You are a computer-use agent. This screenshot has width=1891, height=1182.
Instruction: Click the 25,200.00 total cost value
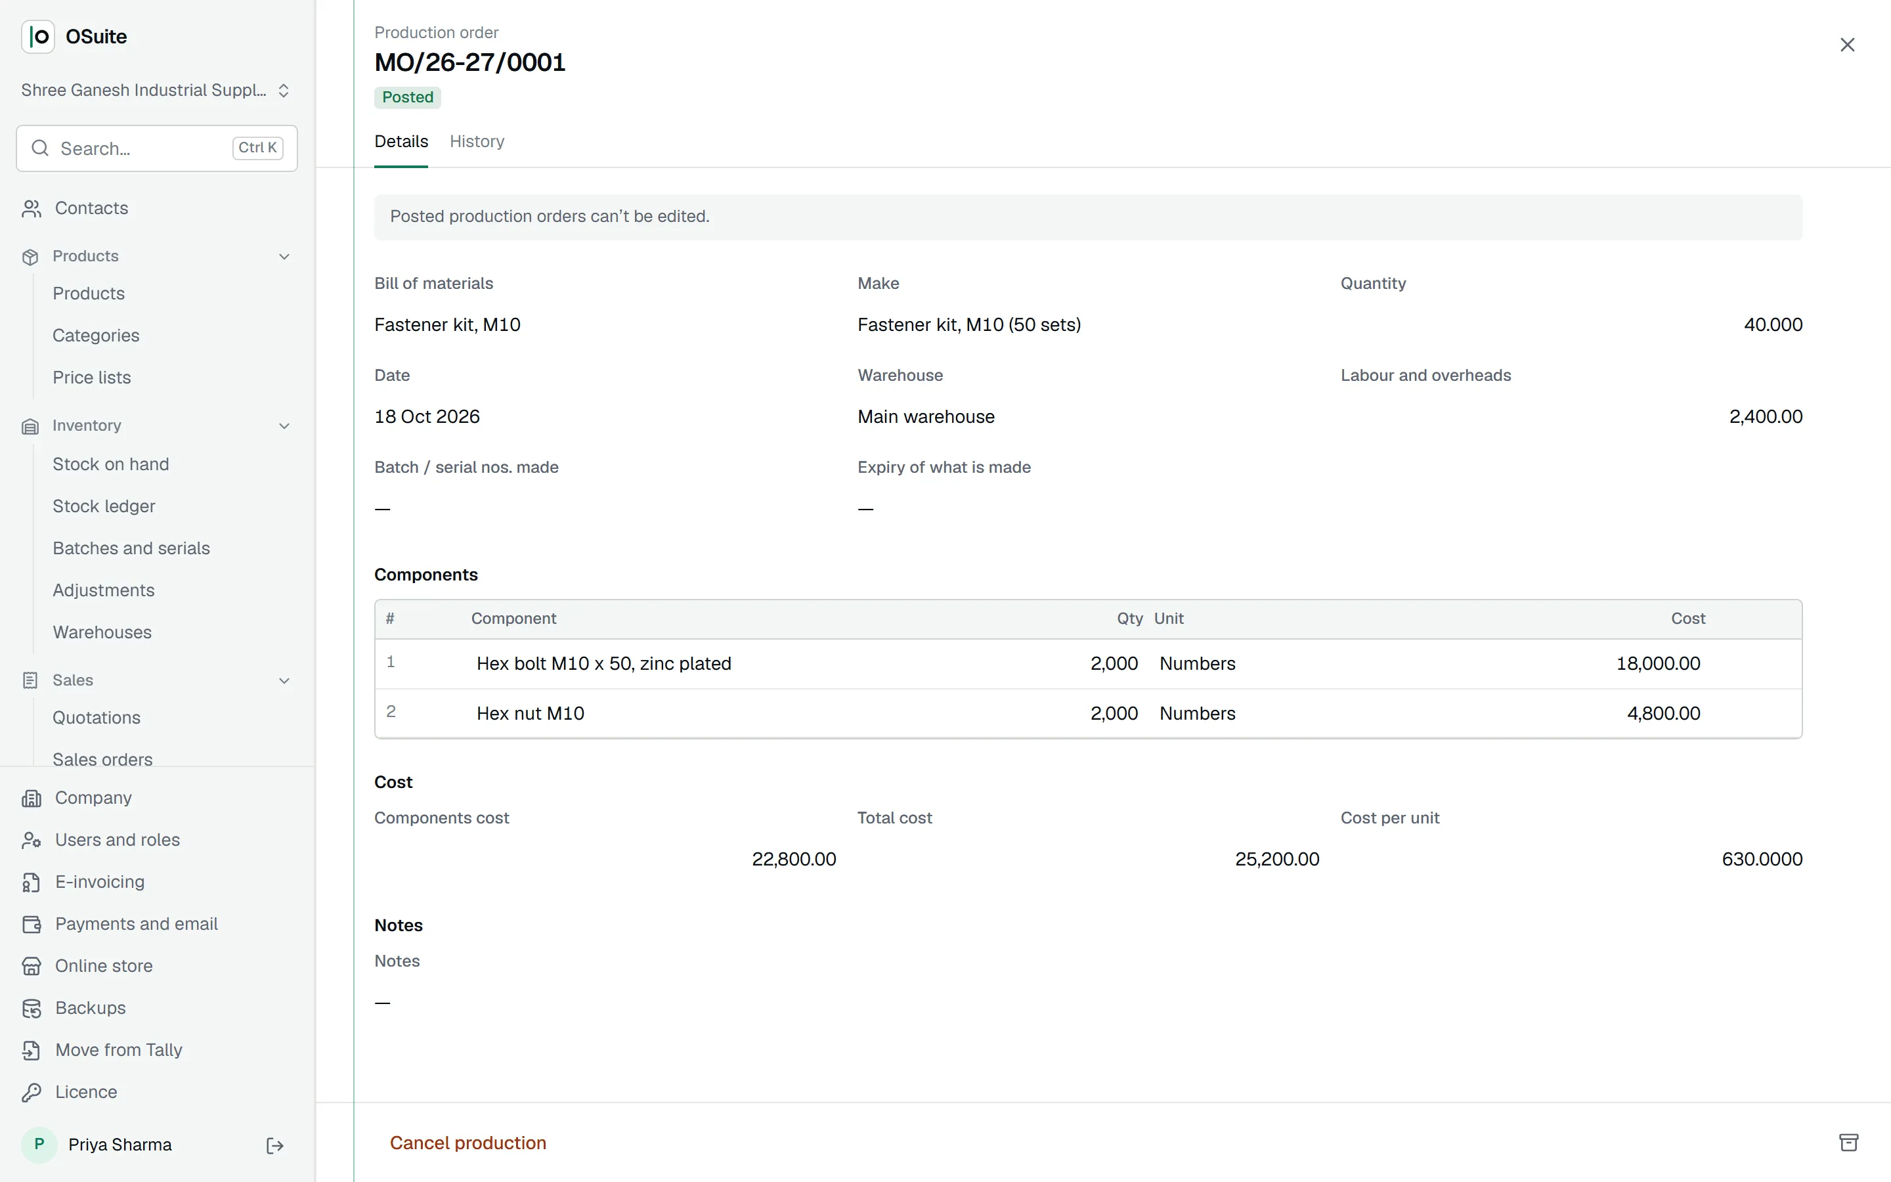(1277, 859)
